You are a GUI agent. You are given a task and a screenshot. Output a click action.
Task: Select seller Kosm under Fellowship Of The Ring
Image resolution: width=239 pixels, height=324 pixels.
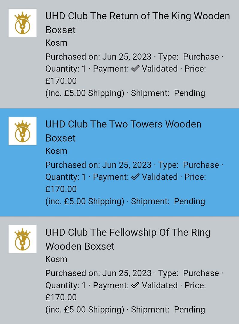tap(56, 259)
